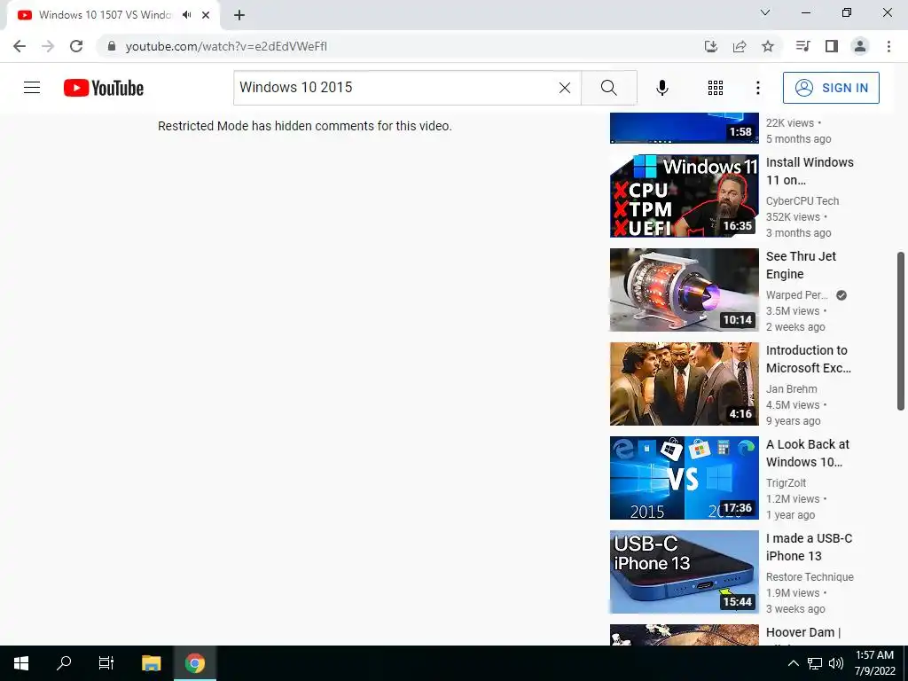Image resolution: width=908 pixels, height=681 pixels.
Task: Start voice search with microphone icon
Action: point(661,88)
